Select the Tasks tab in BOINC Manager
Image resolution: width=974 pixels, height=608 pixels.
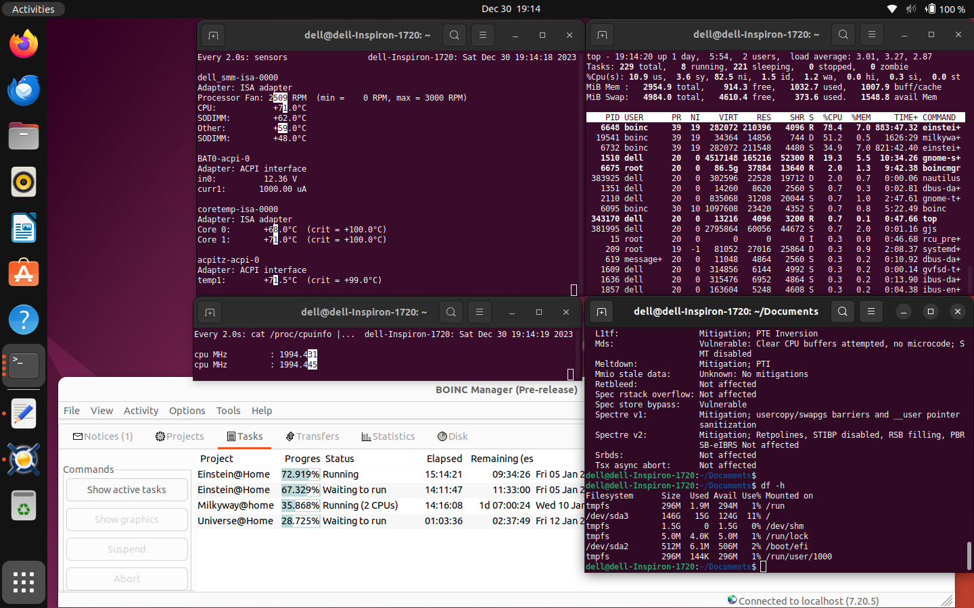click(245, 436)
